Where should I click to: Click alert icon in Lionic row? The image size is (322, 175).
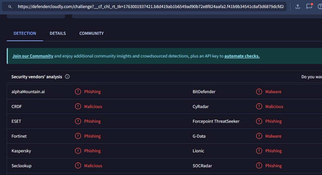coord(259,151)
